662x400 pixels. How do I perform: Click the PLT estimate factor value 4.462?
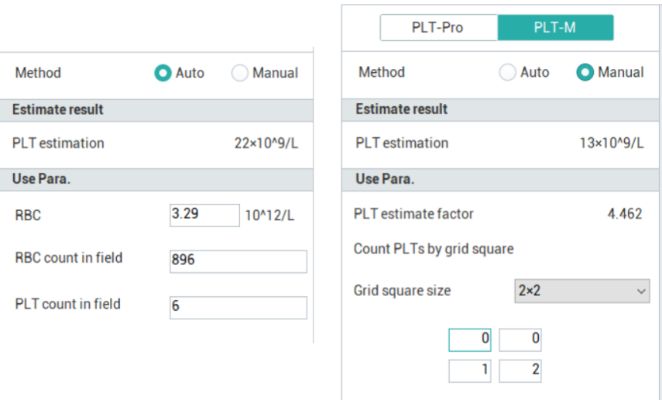(x=624, y=214)
